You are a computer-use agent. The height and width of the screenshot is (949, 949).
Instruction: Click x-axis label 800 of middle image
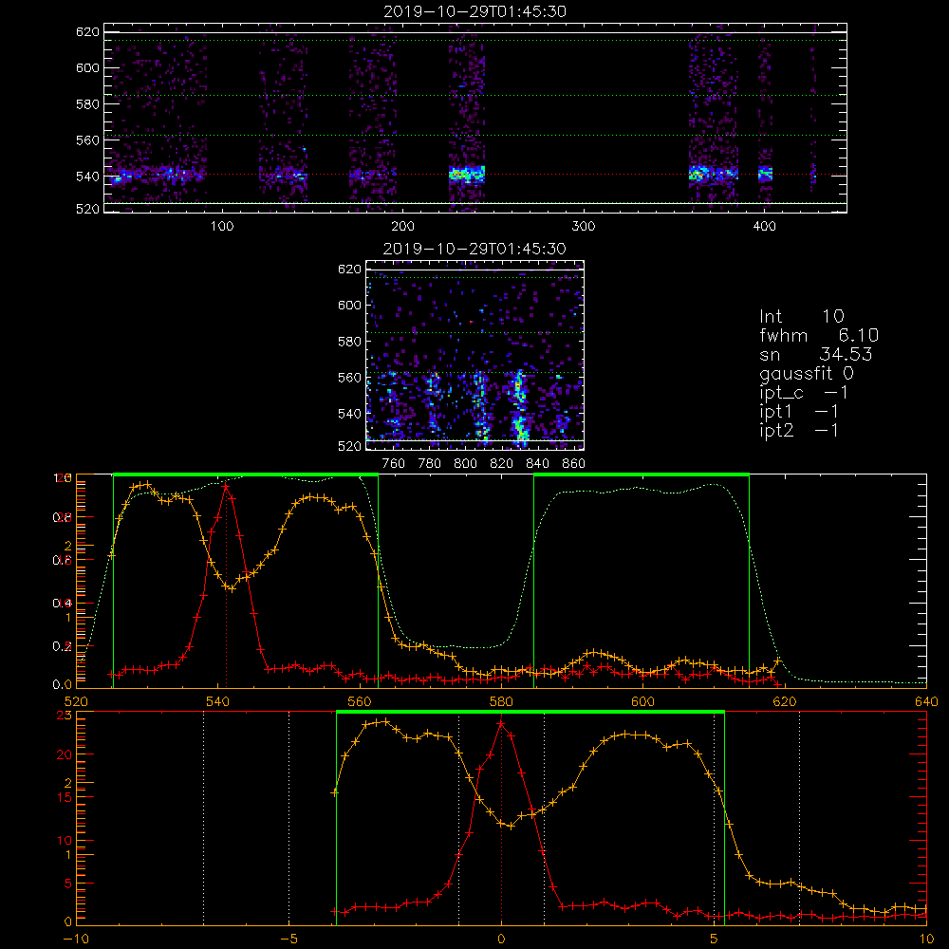465,464
